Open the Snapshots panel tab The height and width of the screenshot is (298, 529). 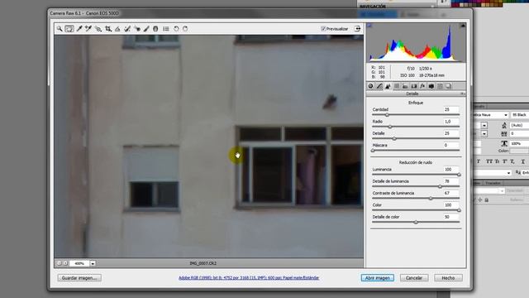(x=448, y=86)
